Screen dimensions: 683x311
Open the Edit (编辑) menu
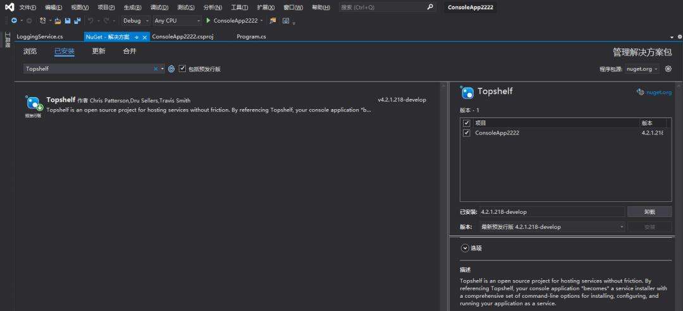pos(53,8)
